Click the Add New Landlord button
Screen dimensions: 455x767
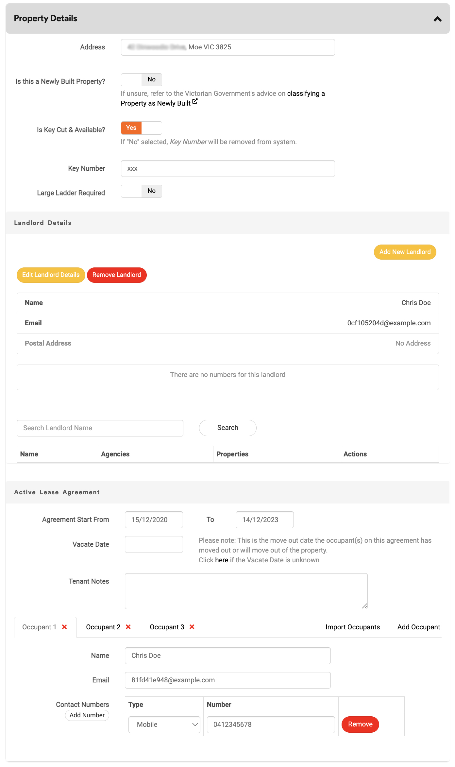click(x=405, y=252)
